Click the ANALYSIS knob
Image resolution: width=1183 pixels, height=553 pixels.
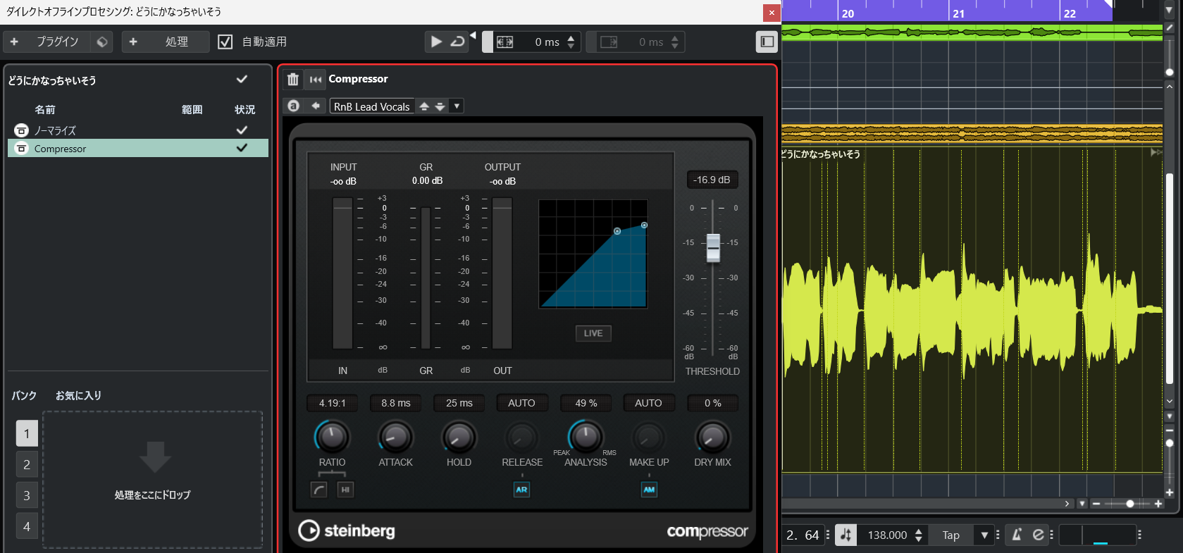[586, 437]
